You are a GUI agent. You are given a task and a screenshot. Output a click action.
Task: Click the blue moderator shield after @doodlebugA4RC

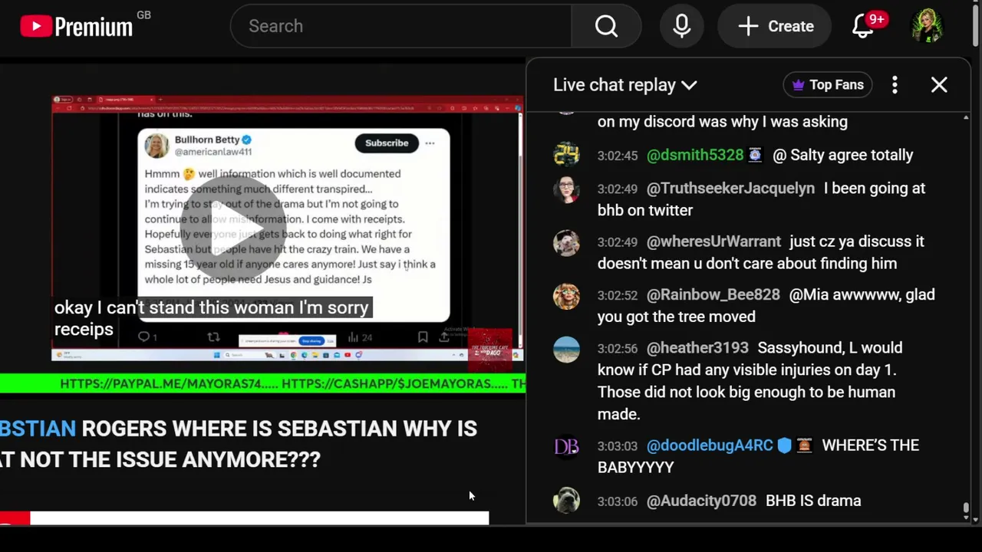(784, 445)
